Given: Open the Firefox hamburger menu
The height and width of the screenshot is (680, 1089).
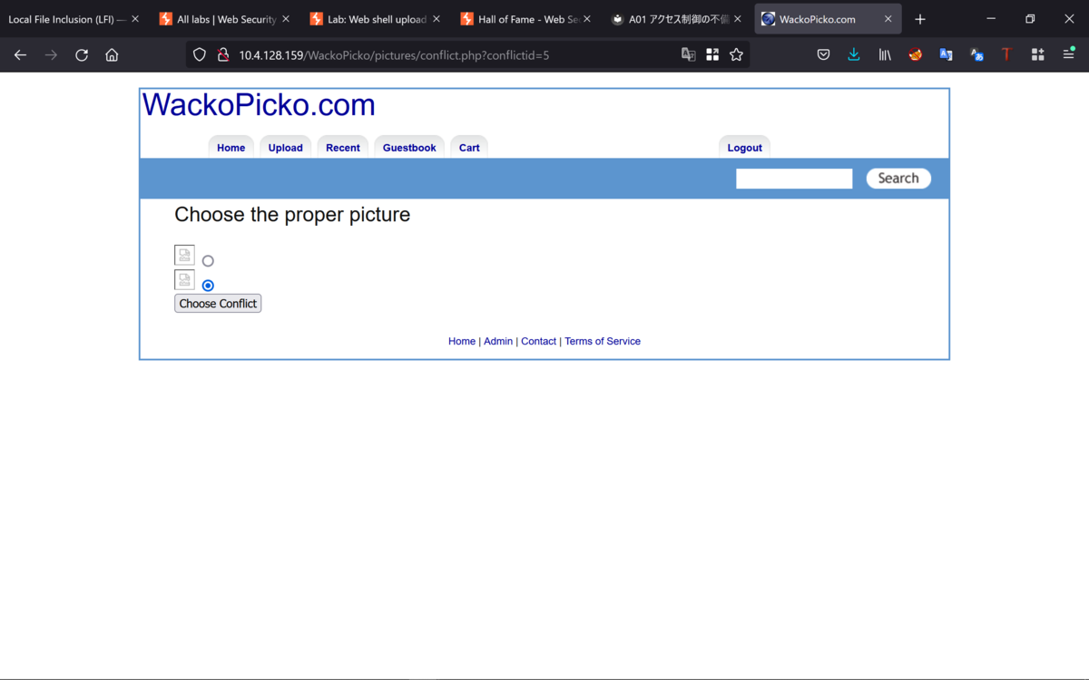Looking at the screenshot, I should click(1068, 55).
